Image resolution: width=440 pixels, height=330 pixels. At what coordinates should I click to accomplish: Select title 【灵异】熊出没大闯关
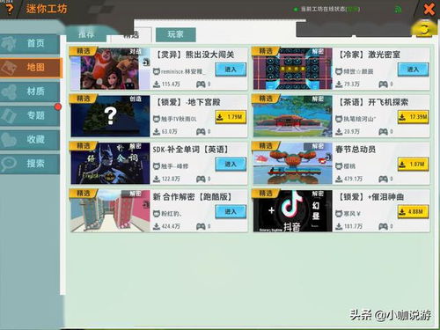tap(194, 55)
